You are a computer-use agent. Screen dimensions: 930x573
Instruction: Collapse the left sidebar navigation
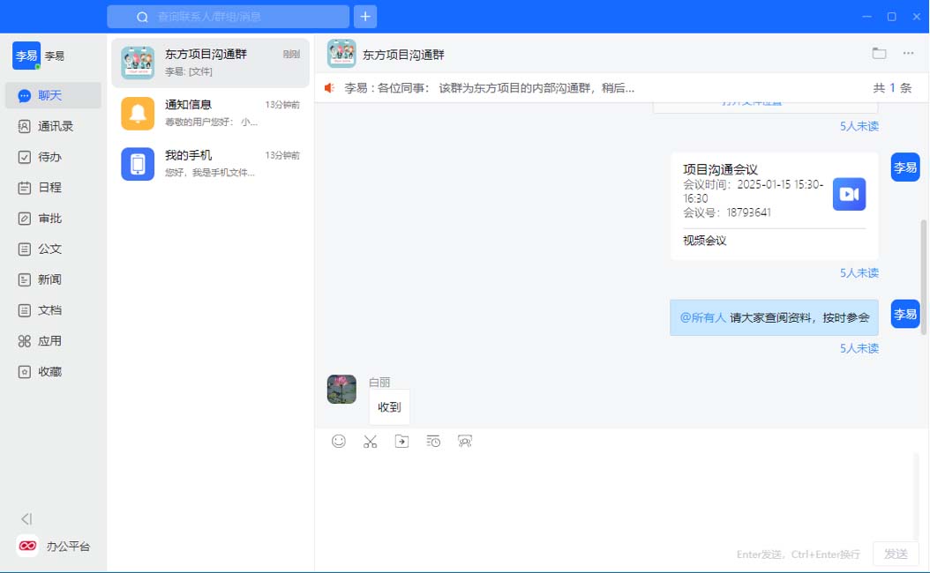click(26, 519)
